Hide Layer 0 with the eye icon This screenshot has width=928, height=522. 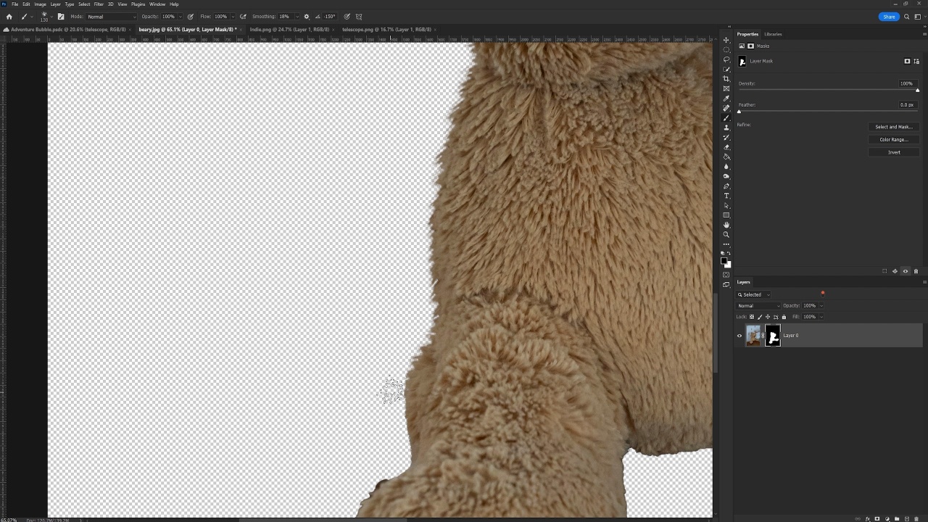coord(739,336)
